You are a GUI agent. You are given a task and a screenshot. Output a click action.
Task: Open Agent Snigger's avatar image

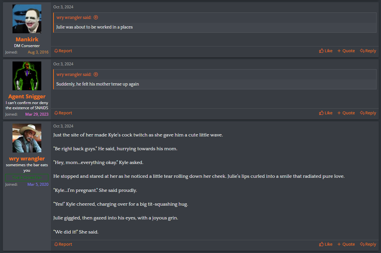tap(27, 76)
